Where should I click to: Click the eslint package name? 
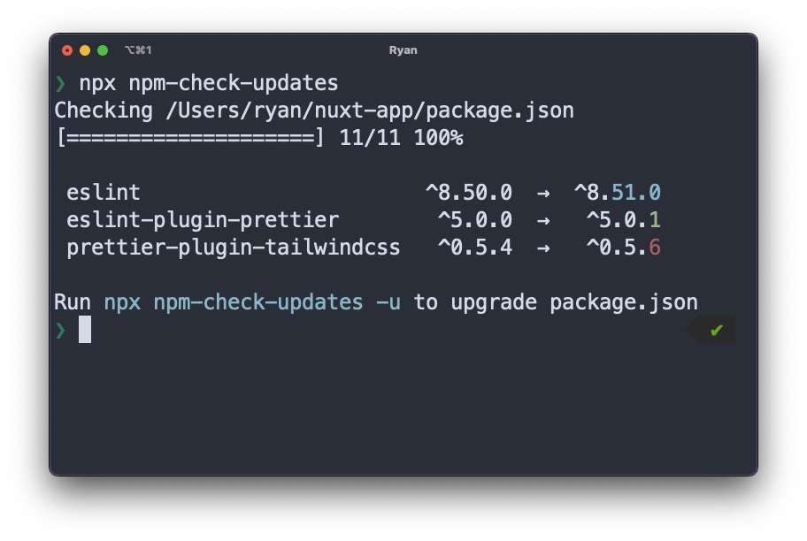click(x=104, y=193)
